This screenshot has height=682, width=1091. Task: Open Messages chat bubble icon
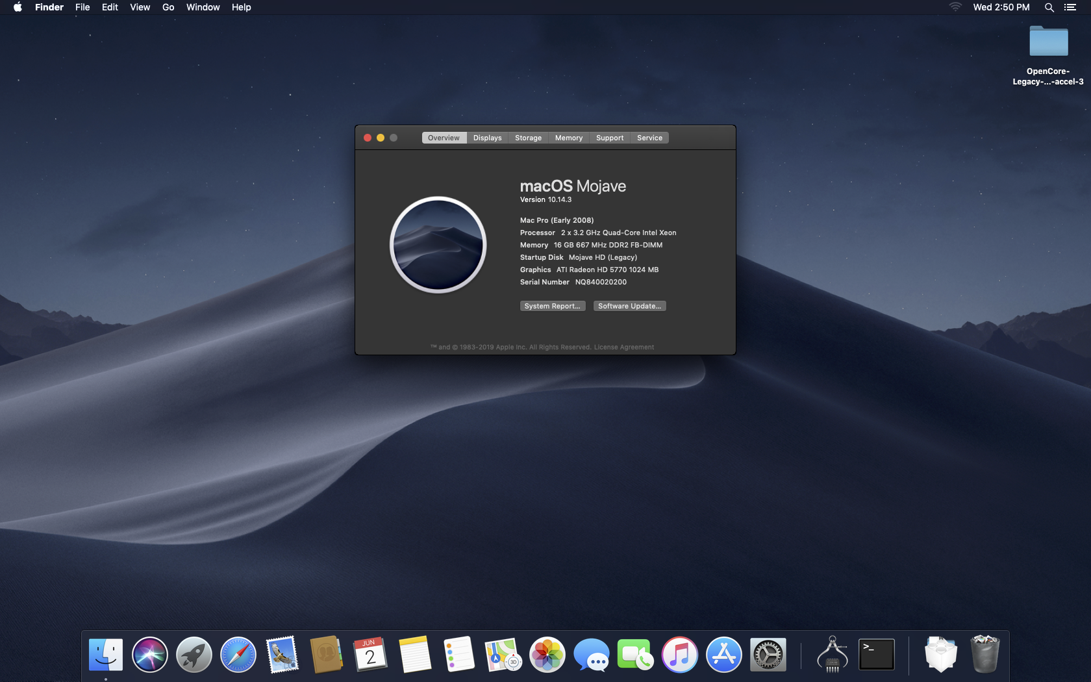click(x=592, y=655)
